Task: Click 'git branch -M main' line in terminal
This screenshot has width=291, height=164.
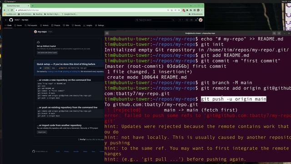Action: [x=226, y=83]
